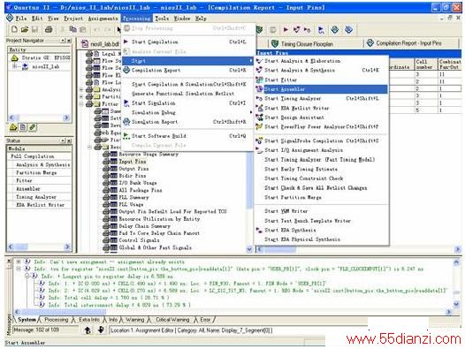Viewport: 465px width, 349px height.
Task: Click the Start SignalProbe Compilation icon
Action: (x=260, y=140)
